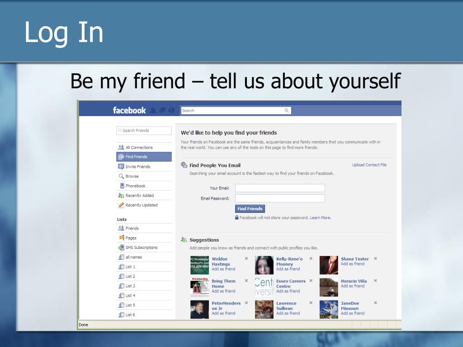Dismiss Essex Careers Centre suggestion
This screenshot has width=463, height=347.
[x=311, y=281]
